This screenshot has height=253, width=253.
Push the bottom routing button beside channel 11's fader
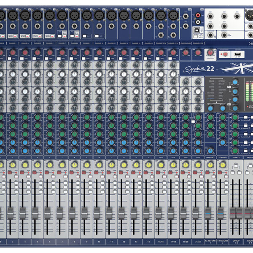[115, 192]
